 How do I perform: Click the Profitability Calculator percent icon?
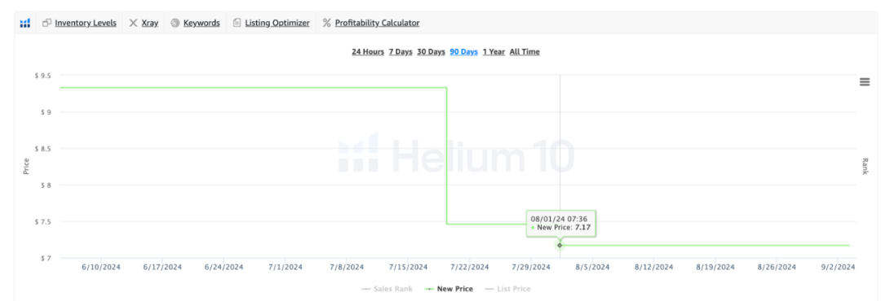click(326, 23)
